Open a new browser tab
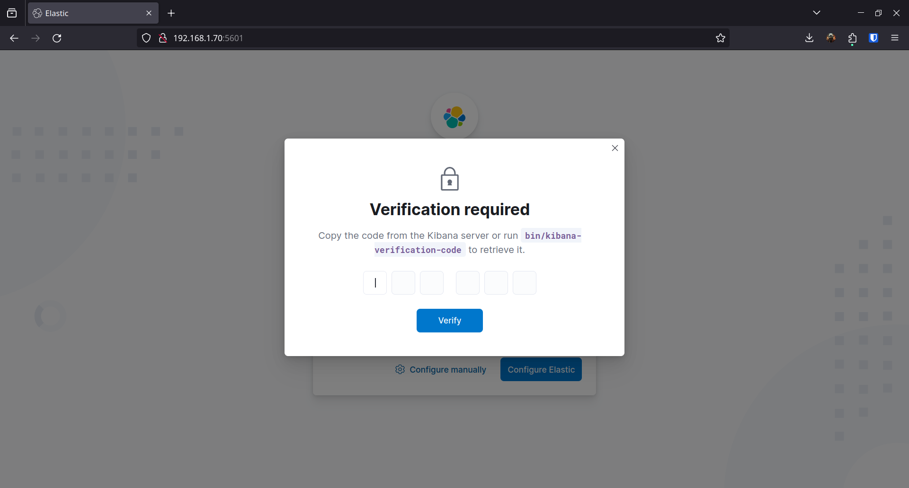The width and height of the screenshot is (909, 488). coord(171,13)
